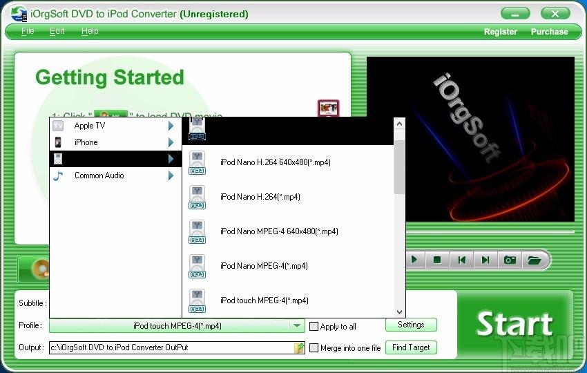
Task: Jump to next chapter in preview
Action: click(485, 260)
